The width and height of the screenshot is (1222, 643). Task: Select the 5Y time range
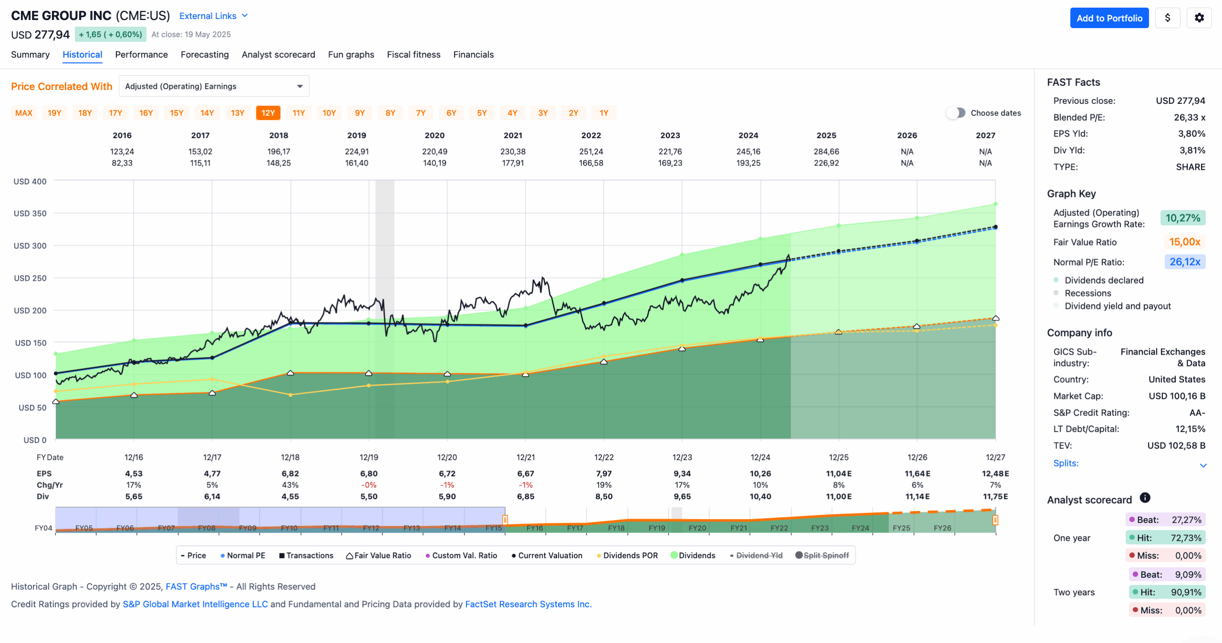tap(482, 113)
